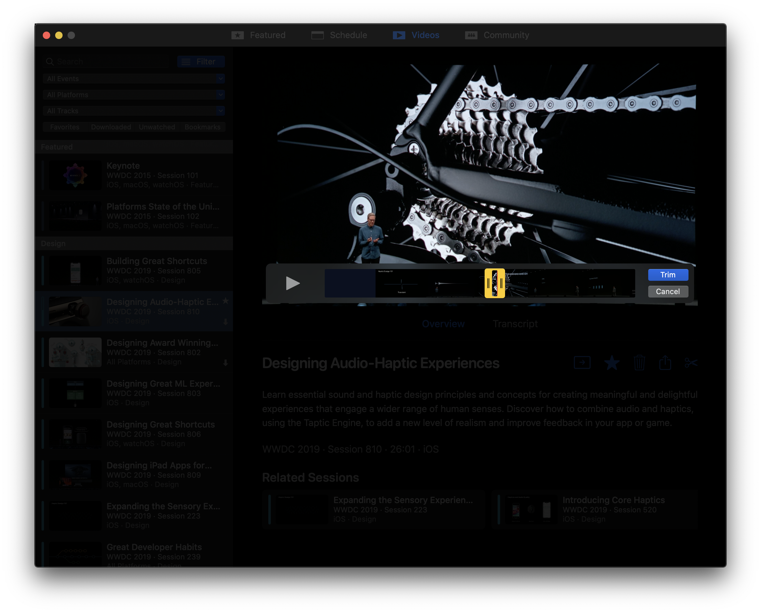Click the search magnifier icon

pyautogui.click(x=50, y=62)
